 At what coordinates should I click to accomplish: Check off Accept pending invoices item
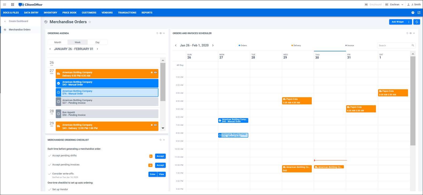coord(49,165)
